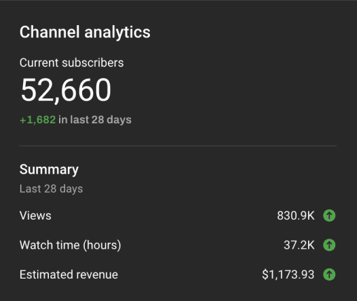Click the +1,682 subscriber gain text
This screenshot has width=357, height=301.
pos(38,120)
